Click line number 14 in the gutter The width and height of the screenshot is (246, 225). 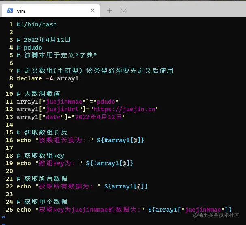[x=9, y=125]
